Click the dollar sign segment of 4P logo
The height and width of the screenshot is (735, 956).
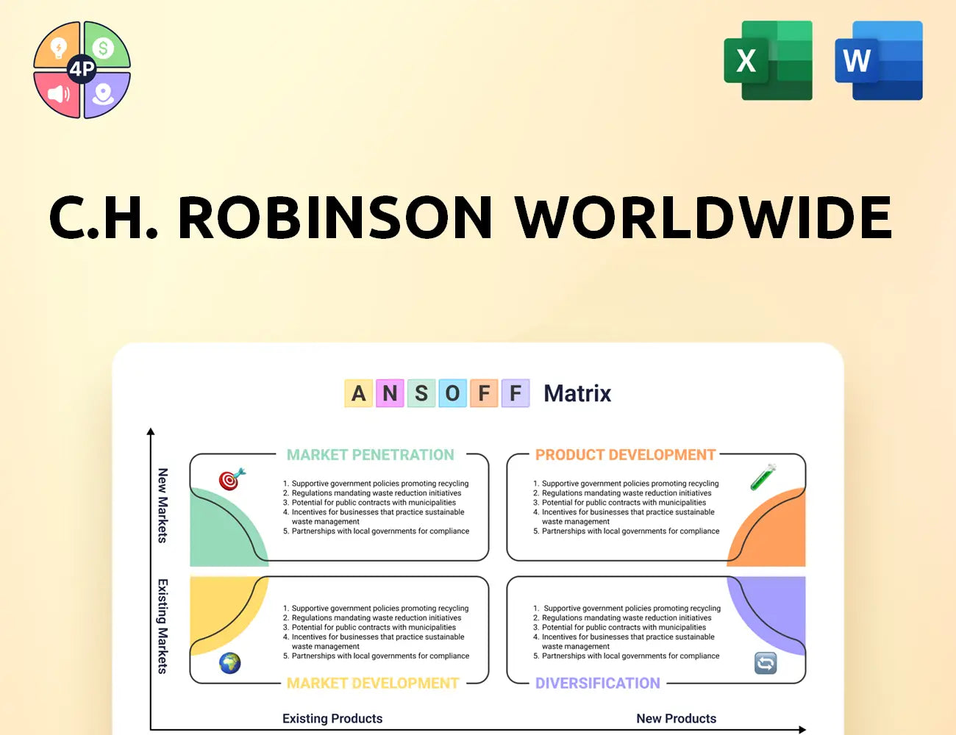click(106, 46)
